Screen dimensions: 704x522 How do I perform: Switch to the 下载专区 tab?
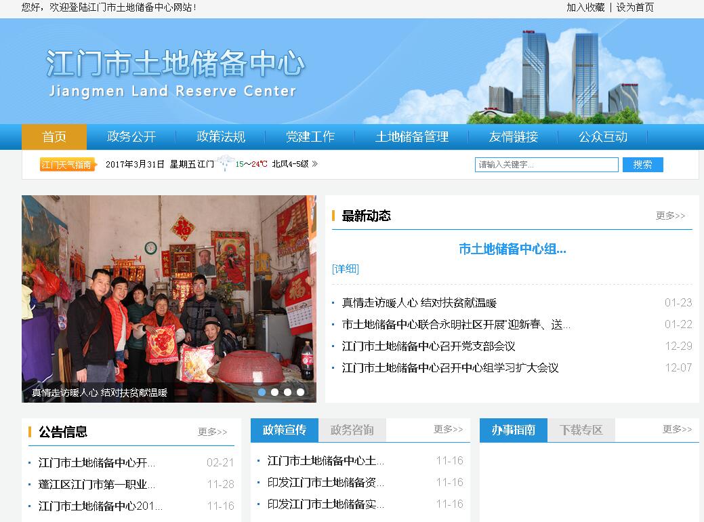[x=581, y=430]
